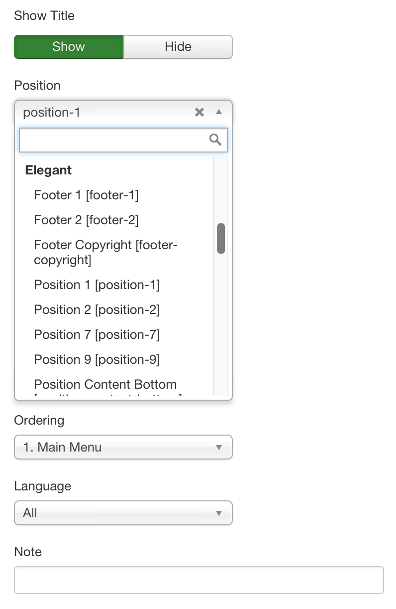The height and width of the screenshot is (609, 396).
Task: Click the Ordering dropdown arrow beside Main Menu
Action: (219, 448)
